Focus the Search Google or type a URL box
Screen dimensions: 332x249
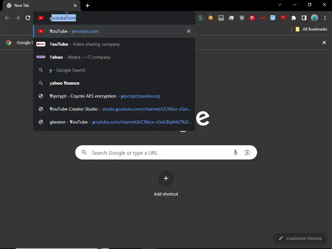click(166, 152)
